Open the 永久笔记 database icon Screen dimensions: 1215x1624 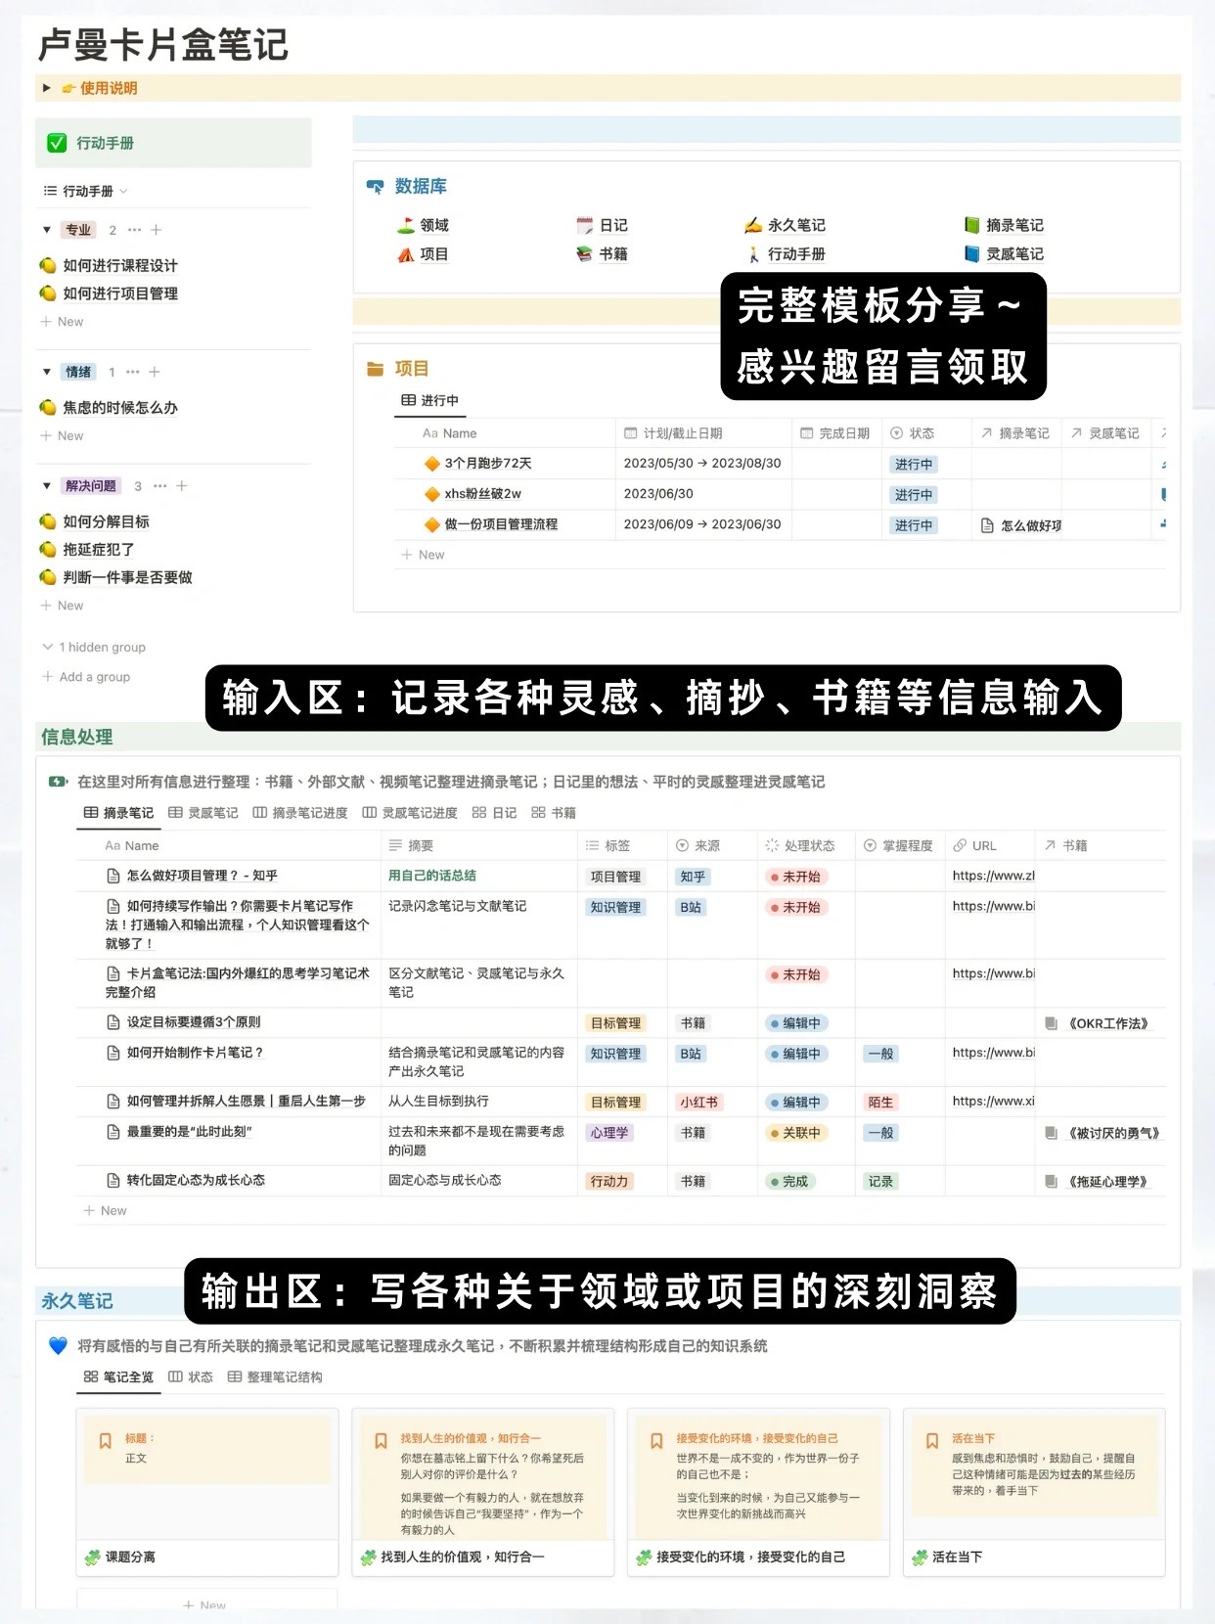tap(752, 226)
